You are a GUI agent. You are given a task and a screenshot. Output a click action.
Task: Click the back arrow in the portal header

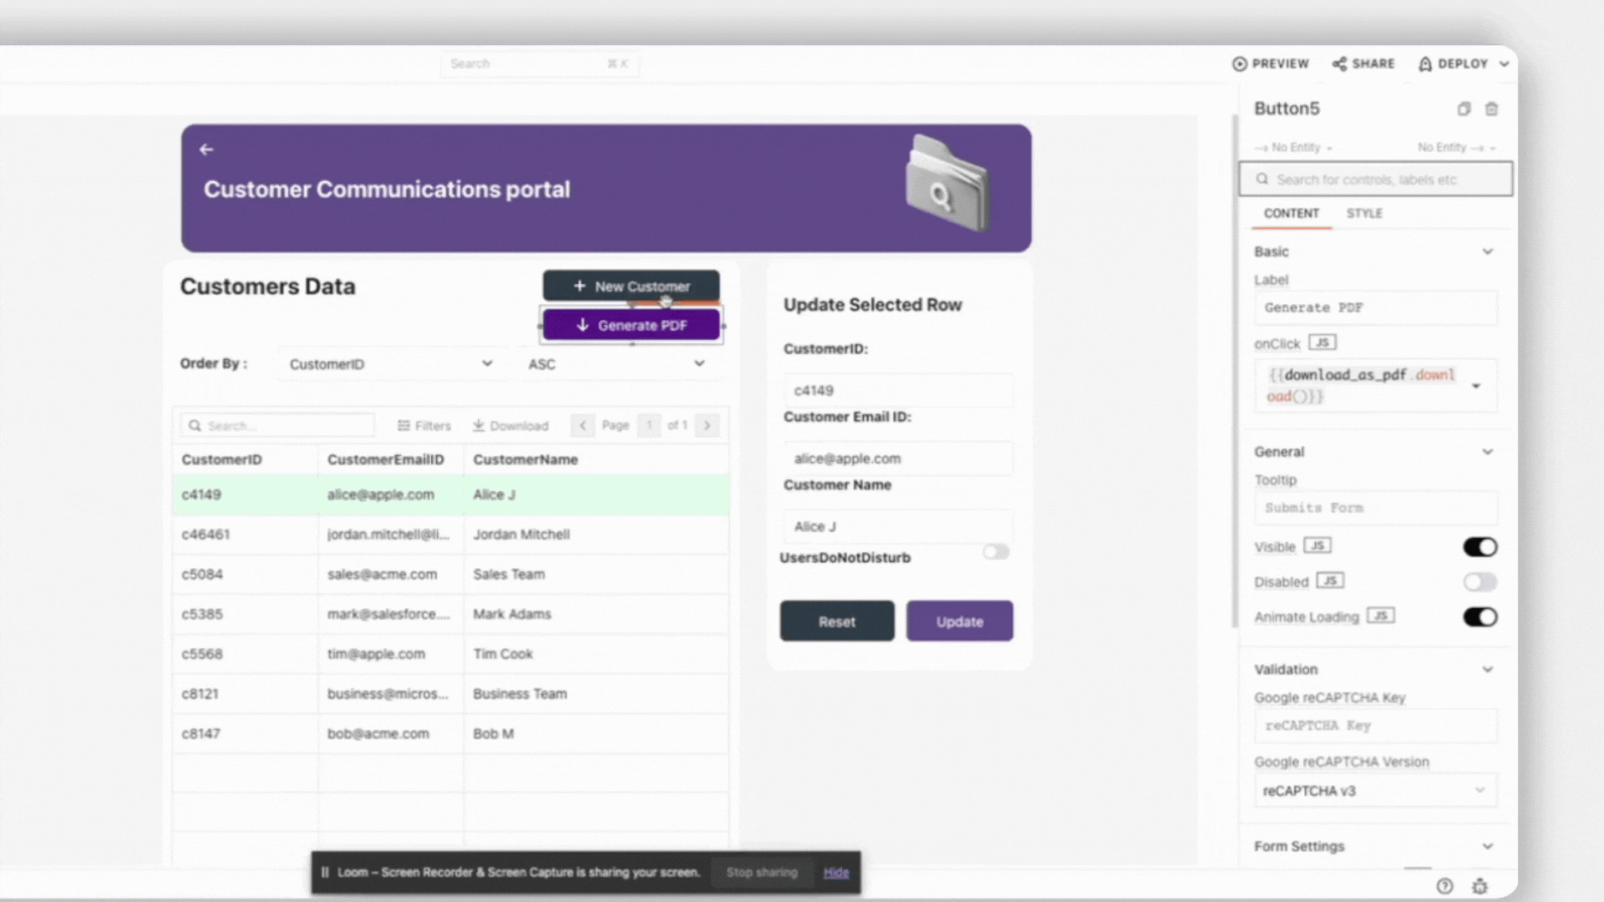click(206, 149)
